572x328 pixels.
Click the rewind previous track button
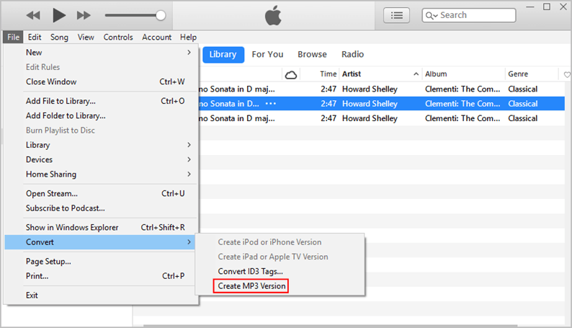(x=33, y=15)
